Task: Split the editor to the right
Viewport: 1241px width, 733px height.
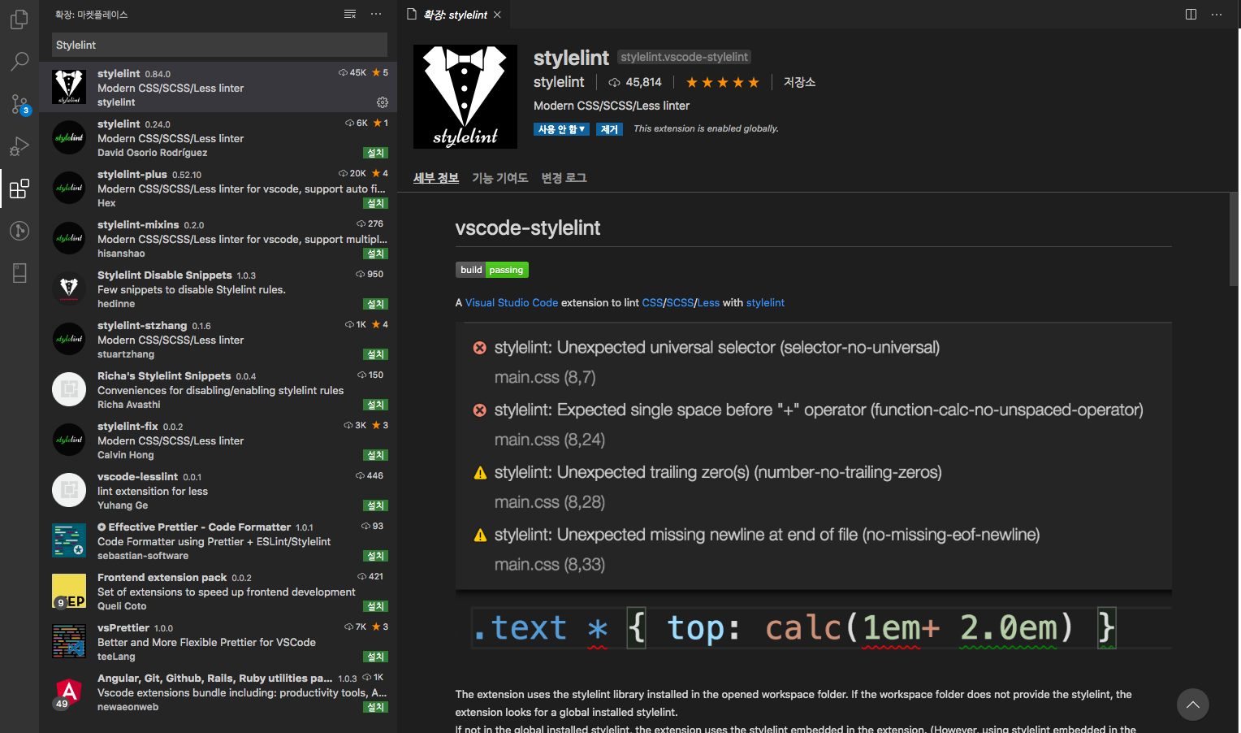Action: (1191, 14)
